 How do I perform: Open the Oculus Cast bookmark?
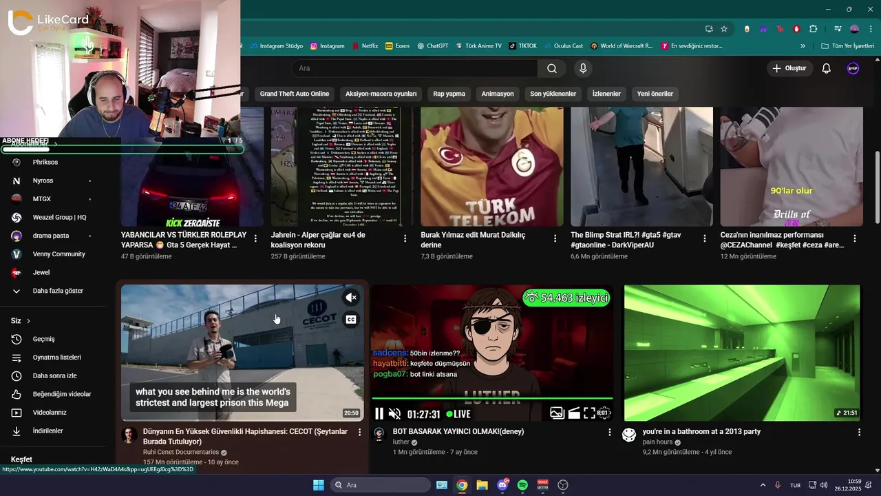[563, 46]
